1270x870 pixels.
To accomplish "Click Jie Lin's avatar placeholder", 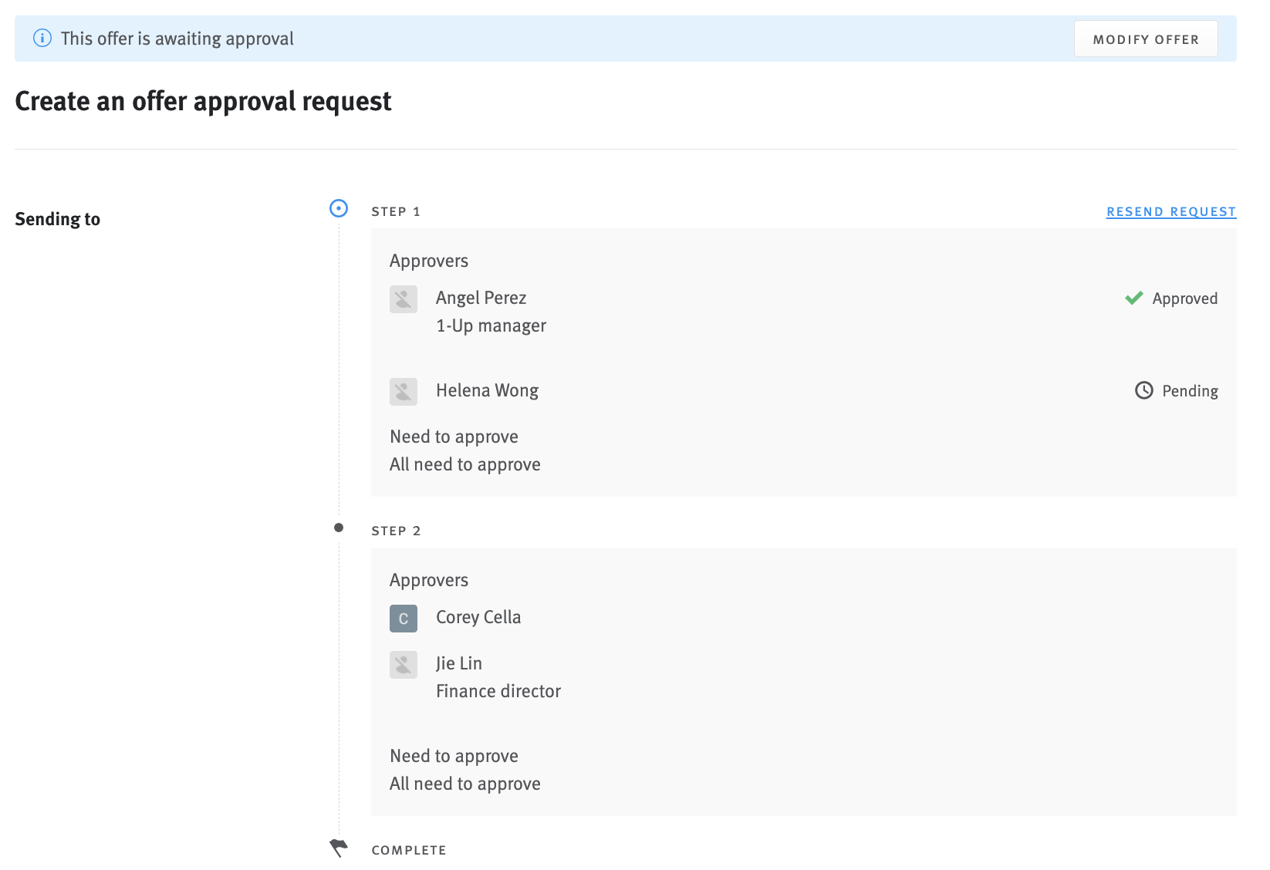I will pos(403,664).
